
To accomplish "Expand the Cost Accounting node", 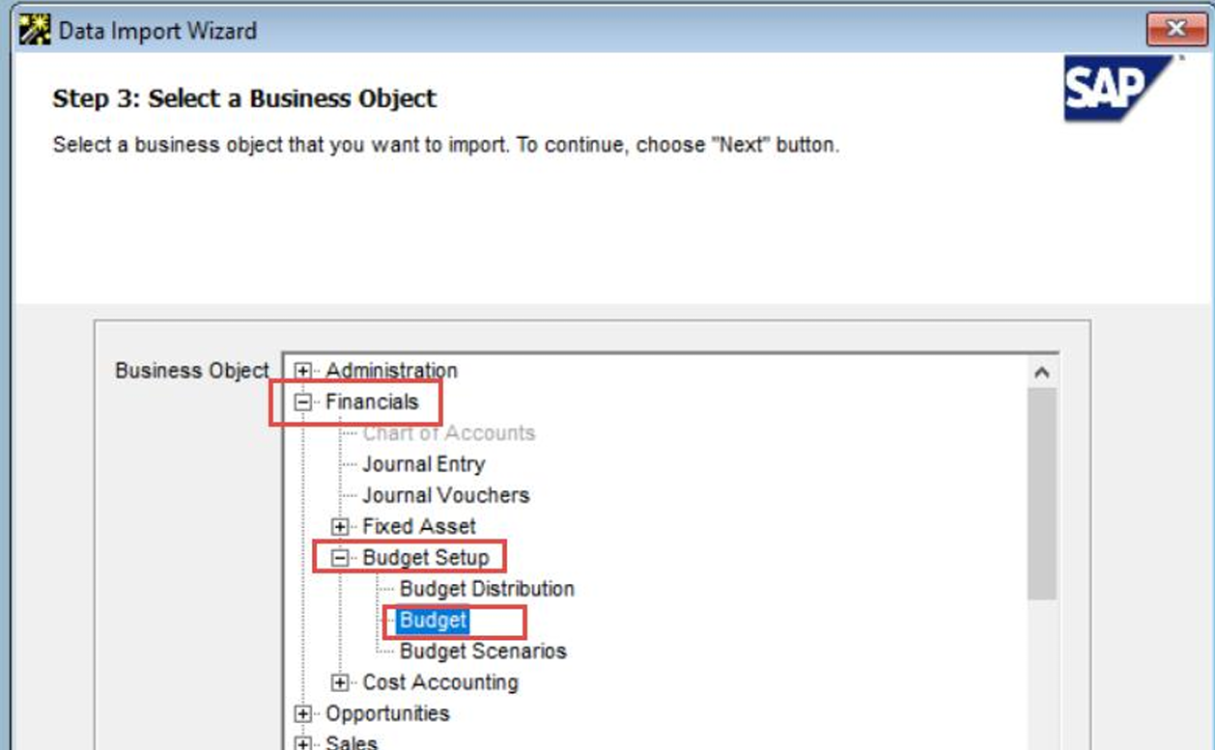I will [x=340, y=683].
